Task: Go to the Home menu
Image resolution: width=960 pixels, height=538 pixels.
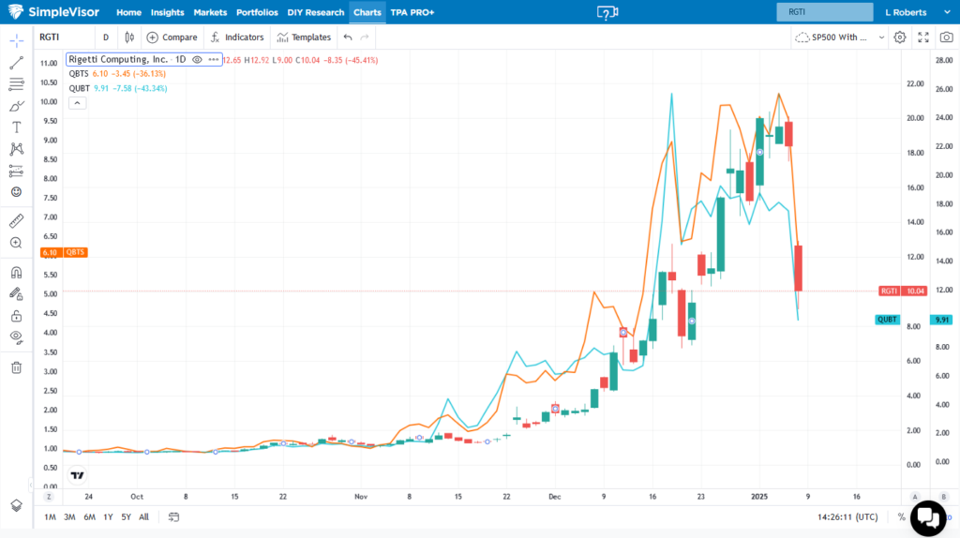Action: pyautogui.click(x=128, y=12)
